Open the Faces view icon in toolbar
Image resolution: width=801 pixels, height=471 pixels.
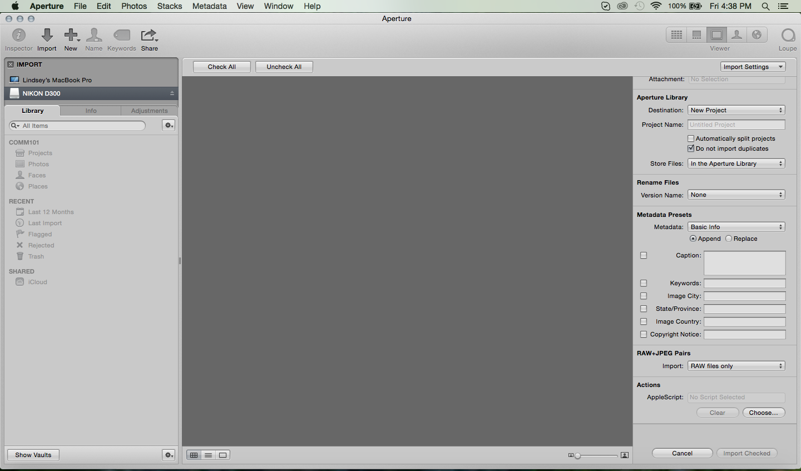(736, 35)
